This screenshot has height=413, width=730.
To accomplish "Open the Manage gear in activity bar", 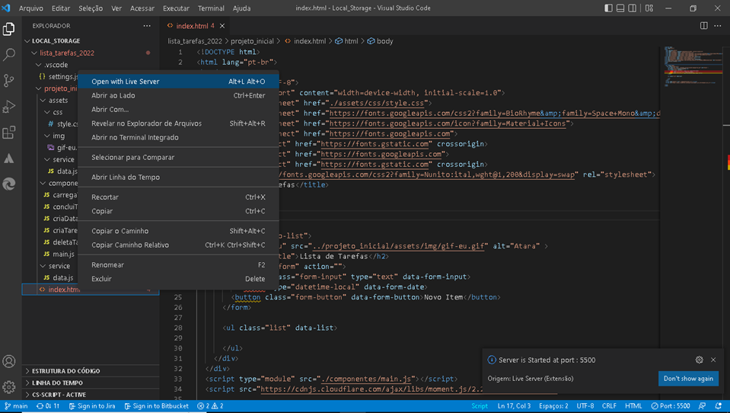I will 9,387.
